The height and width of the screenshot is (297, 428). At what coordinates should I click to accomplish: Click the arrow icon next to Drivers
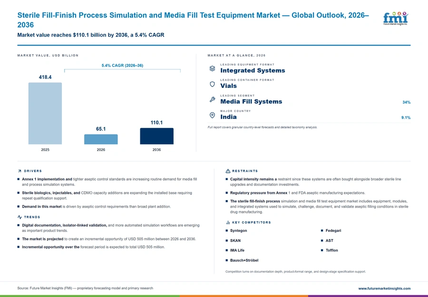[x=19, y=171]
